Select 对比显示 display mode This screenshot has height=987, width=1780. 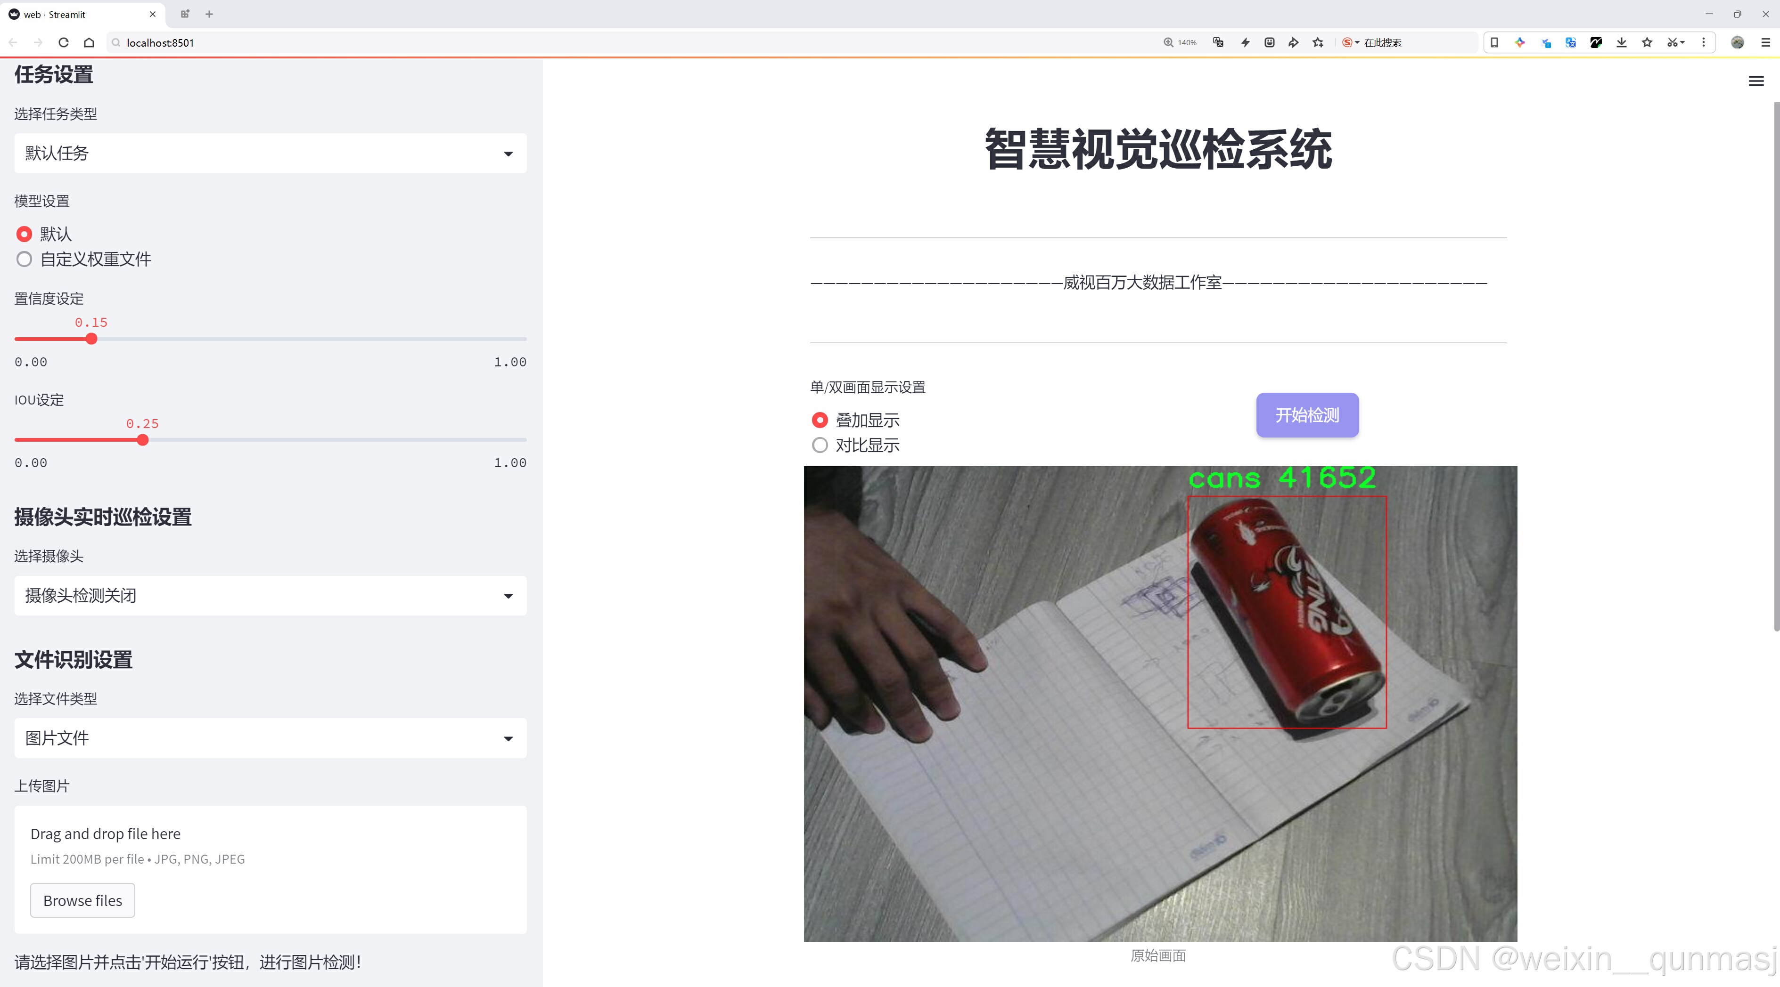tap(820, 445)
